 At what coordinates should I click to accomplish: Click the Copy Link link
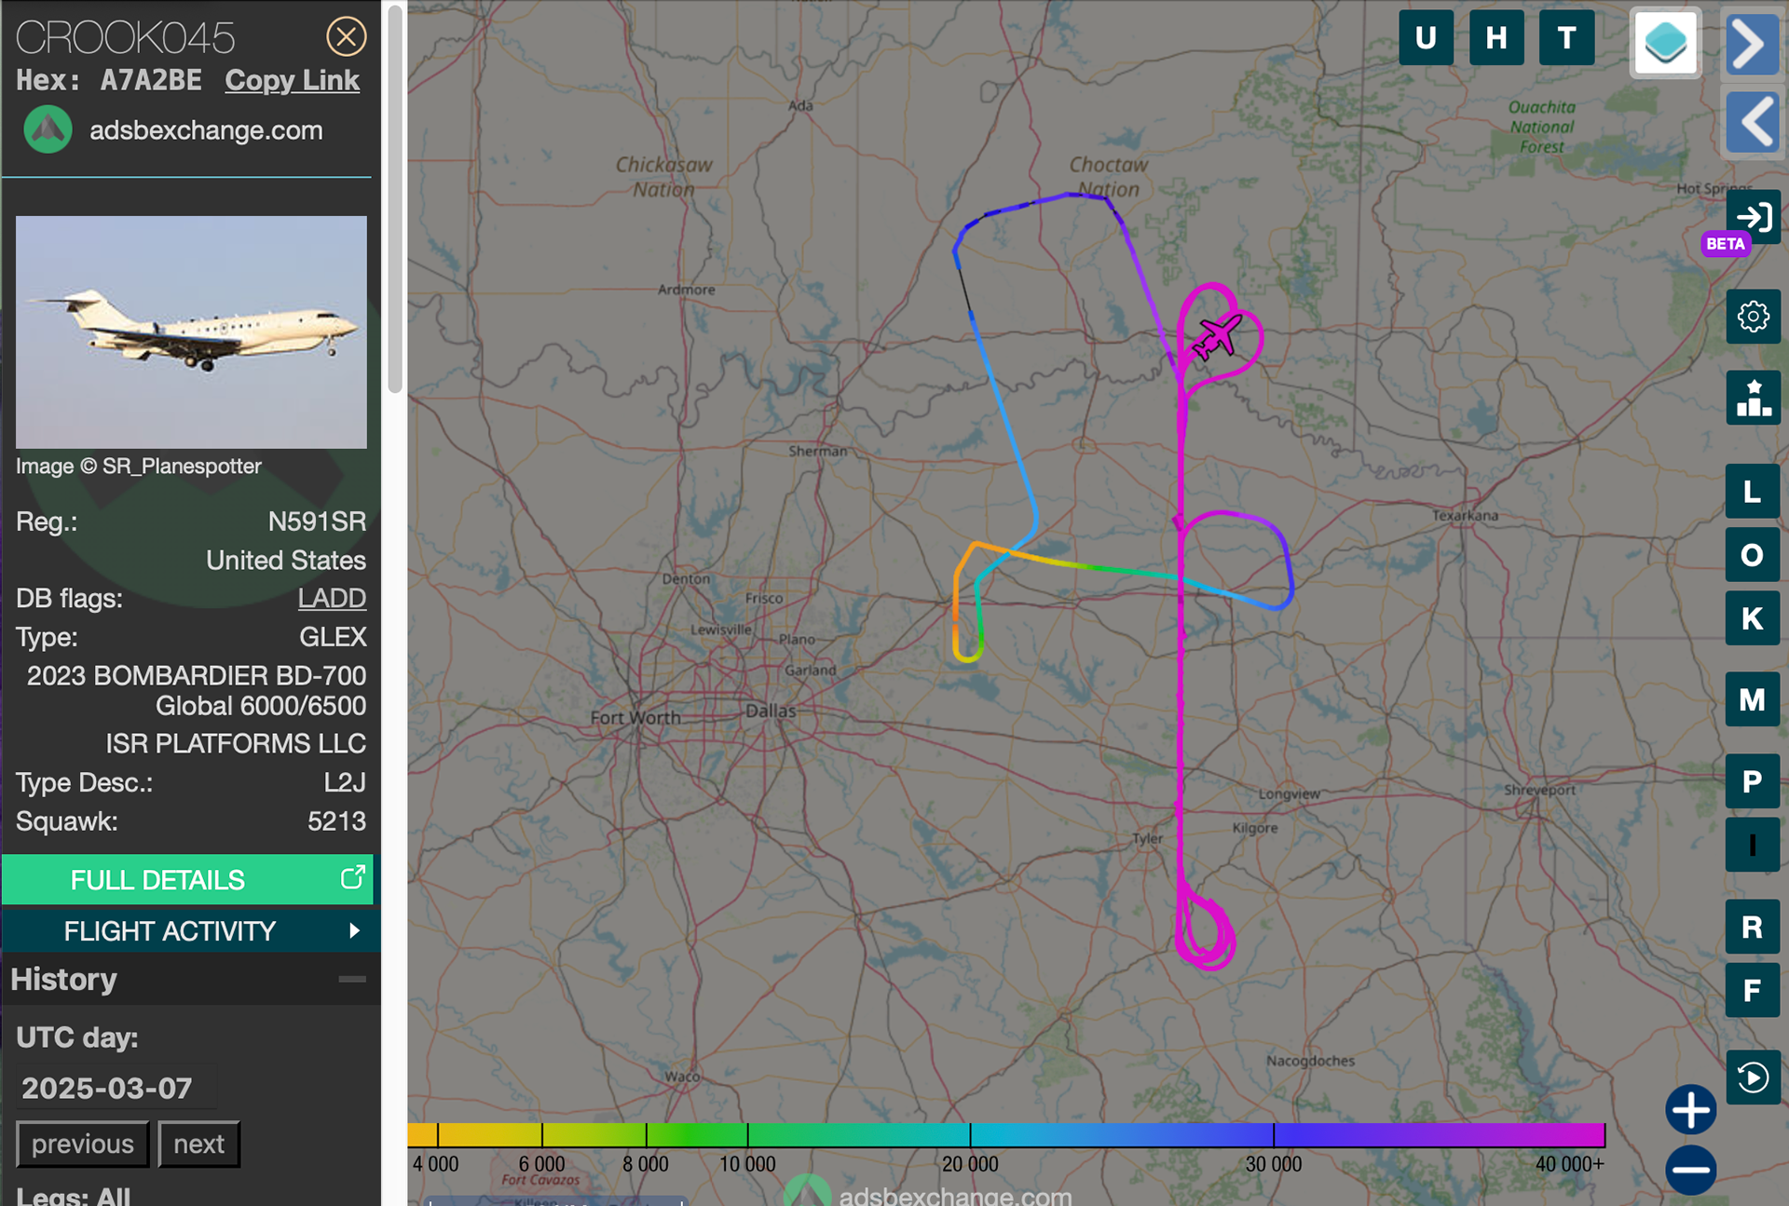pyautogui.click(x=292, y=81)
